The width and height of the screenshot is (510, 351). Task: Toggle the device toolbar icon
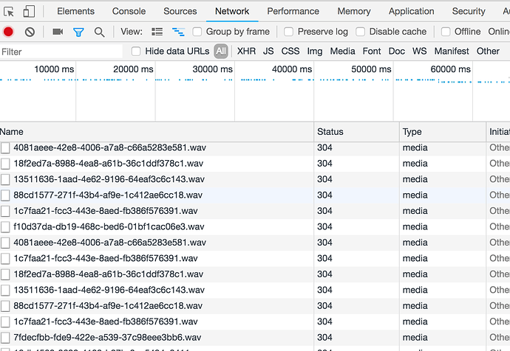[29, 11]
